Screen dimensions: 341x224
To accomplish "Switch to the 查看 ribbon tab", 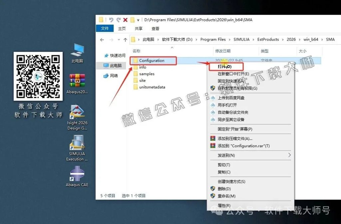I will point(156,29).
